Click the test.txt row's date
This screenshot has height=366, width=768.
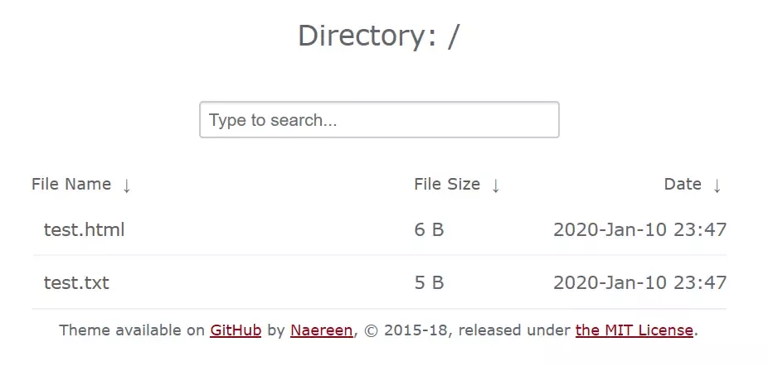click(x=640, y=283)
